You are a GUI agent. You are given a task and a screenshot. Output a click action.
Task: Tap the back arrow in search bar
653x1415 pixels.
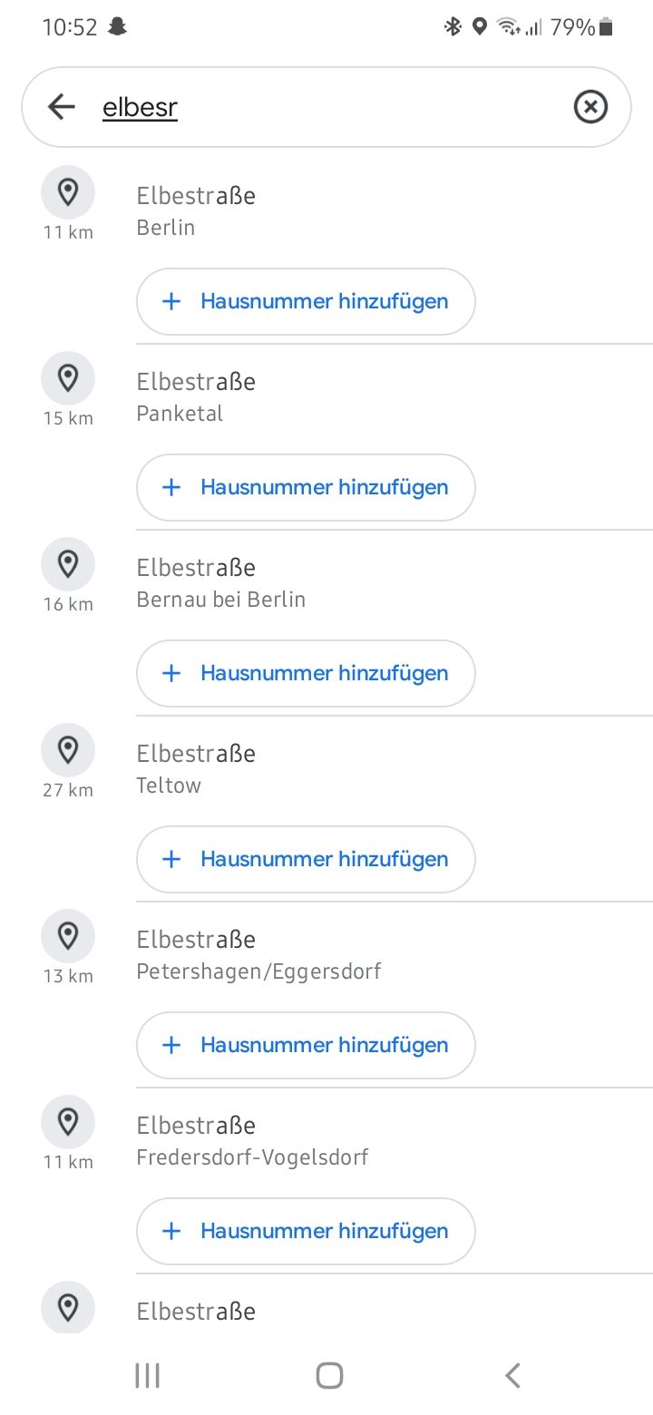61,107
